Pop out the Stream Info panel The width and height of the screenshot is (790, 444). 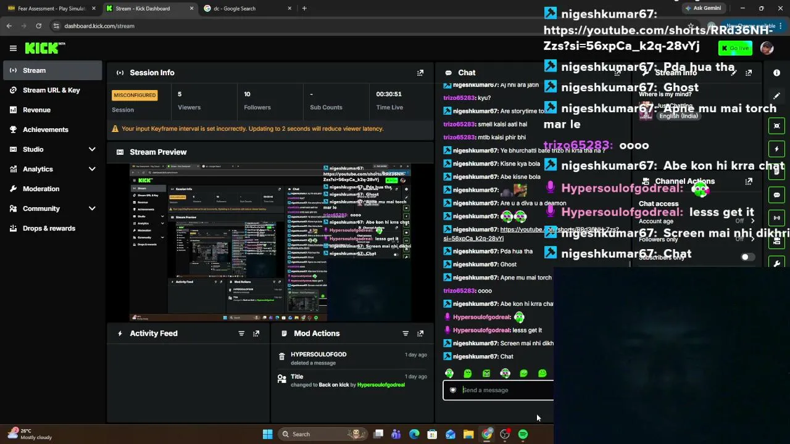749,73
